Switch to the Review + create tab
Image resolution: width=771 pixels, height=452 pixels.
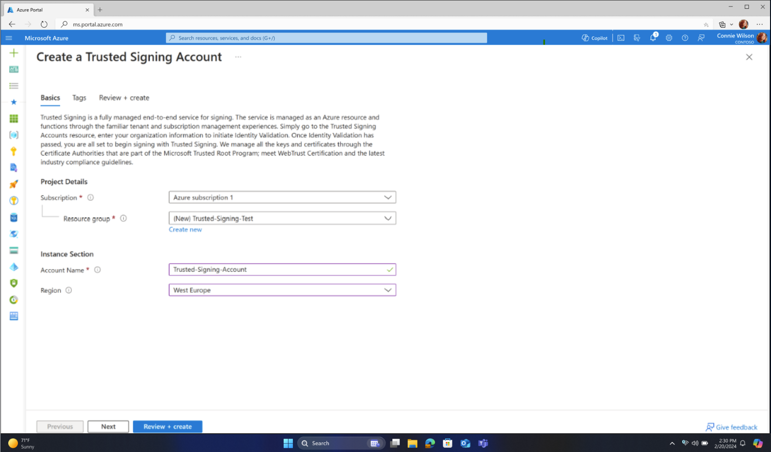click(123, 97)
